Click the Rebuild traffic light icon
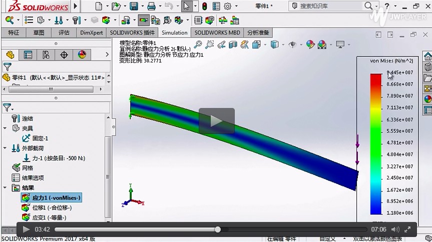 click(x=205, y=6)
